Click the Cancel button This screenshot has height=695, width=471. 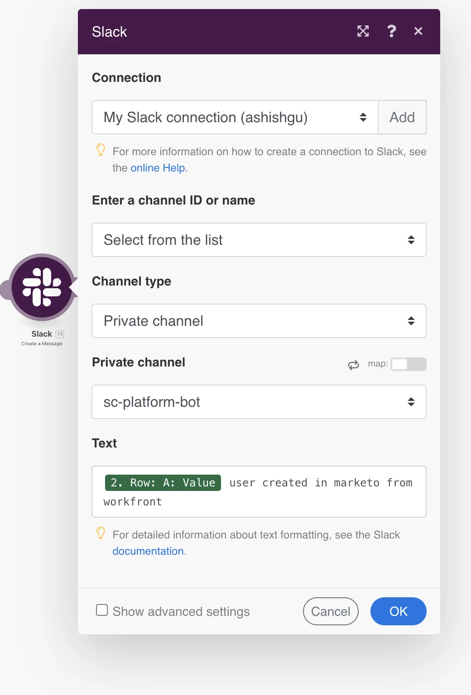(331, 611)
